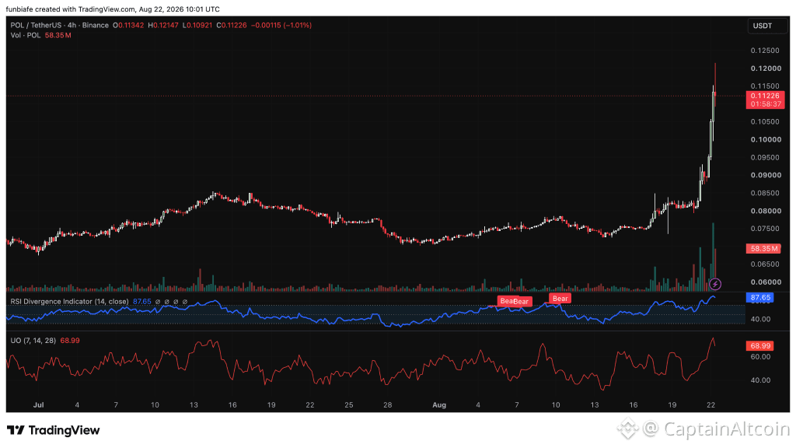Image resolution: width=796 pixels, height=448 pixels.
Task: Click the 40.00 level on the RSI axis
Action: point(760,319)
